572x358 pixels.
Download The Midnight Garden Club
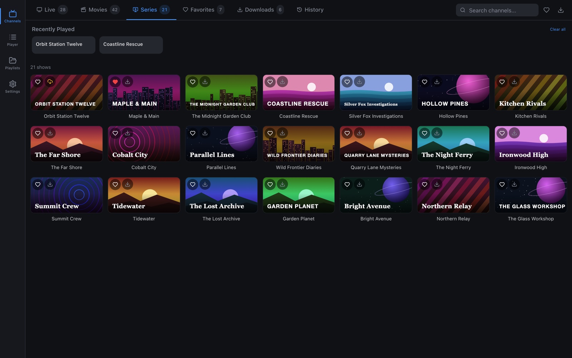pyautogui.click(x=205, y=82)
